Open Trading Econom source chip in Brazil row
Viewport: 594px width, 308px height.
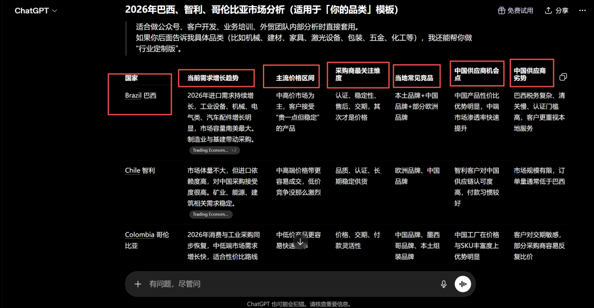[x=215, y=150]
